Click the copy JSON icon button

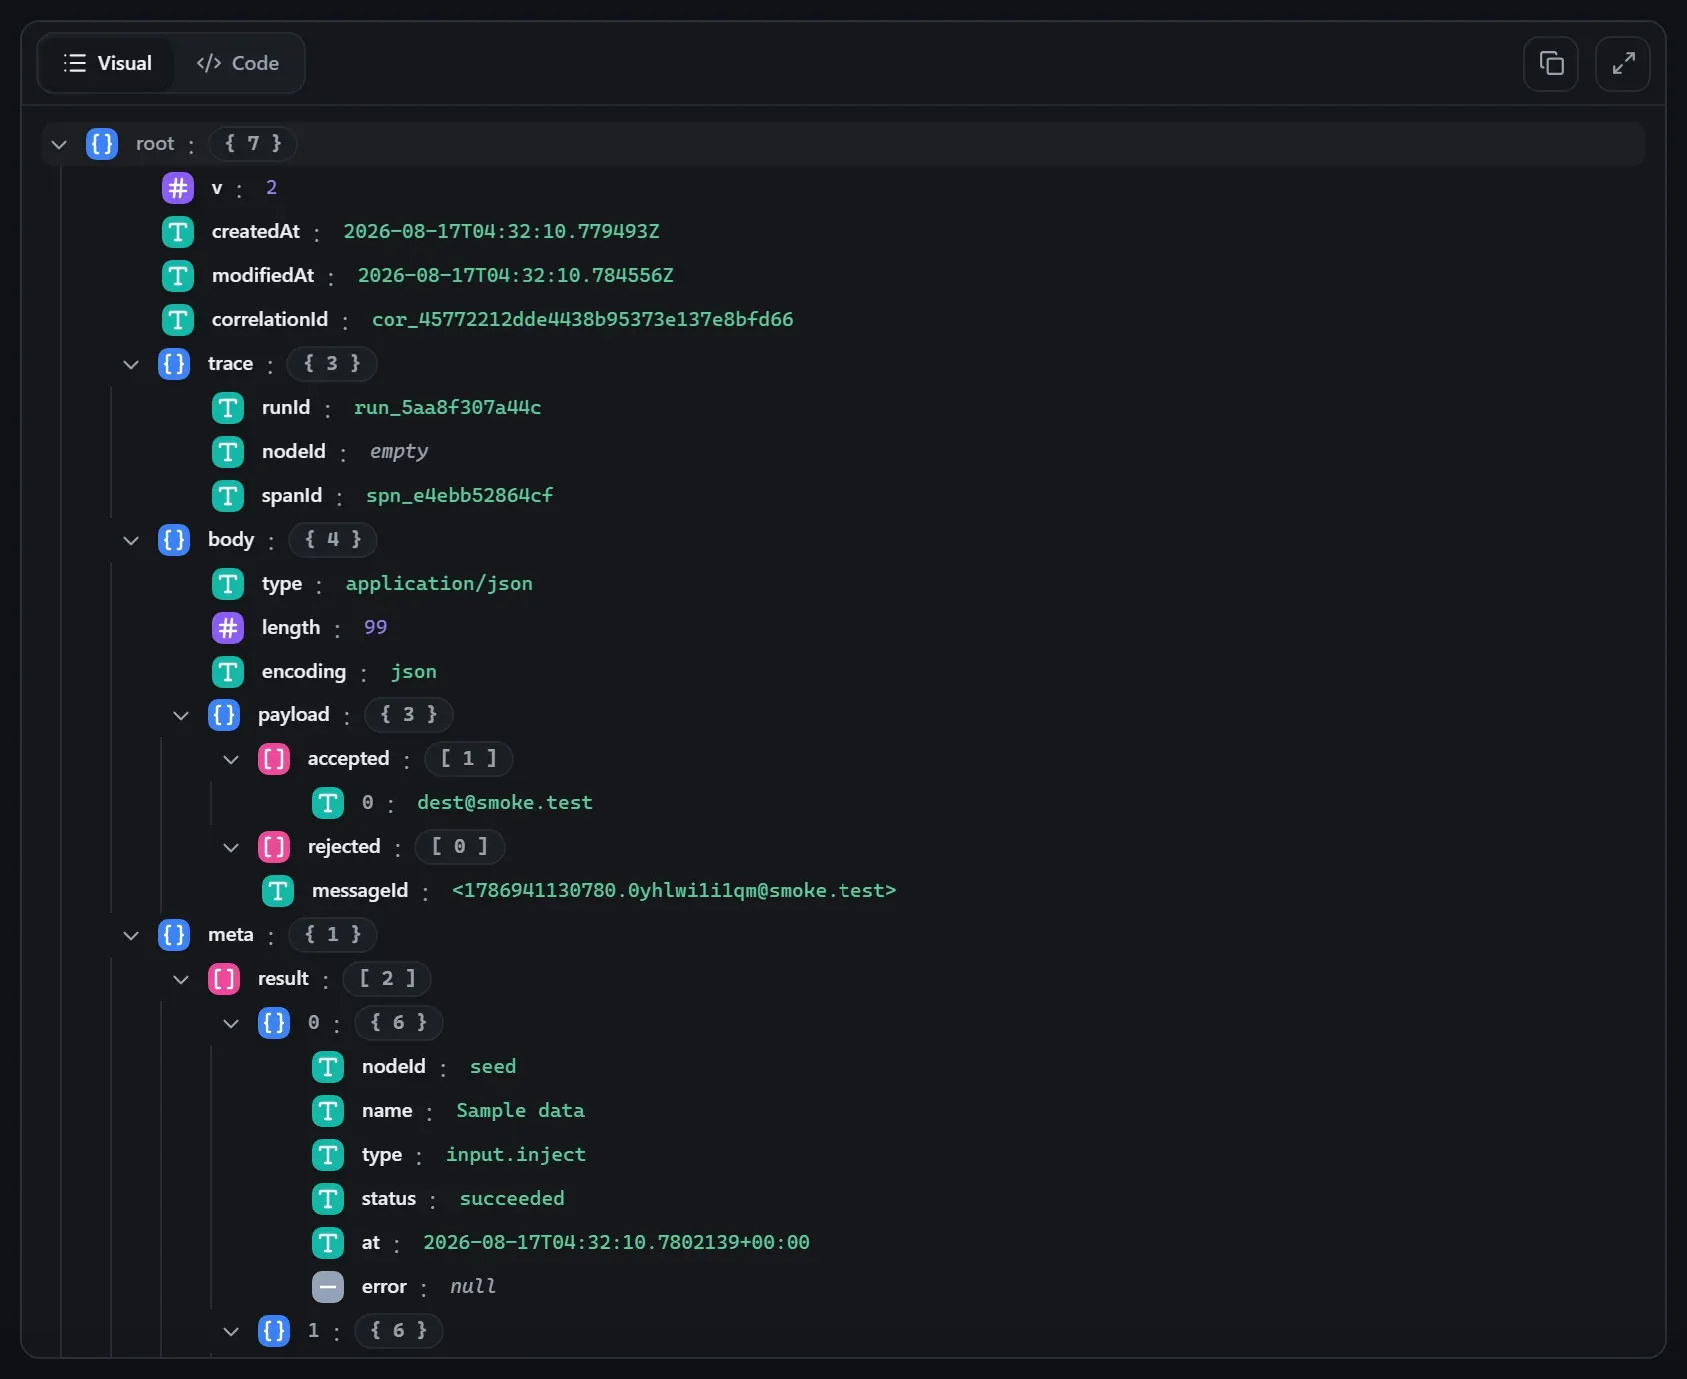tap(1551, 64)
